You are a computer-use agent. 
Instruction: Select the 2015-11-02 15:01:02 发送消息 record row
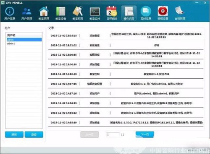[x=126, y=45]
